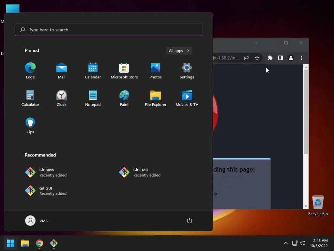This screenshot has width=334, height=251.
Task: Open network status in system tray
Action: 295,243
